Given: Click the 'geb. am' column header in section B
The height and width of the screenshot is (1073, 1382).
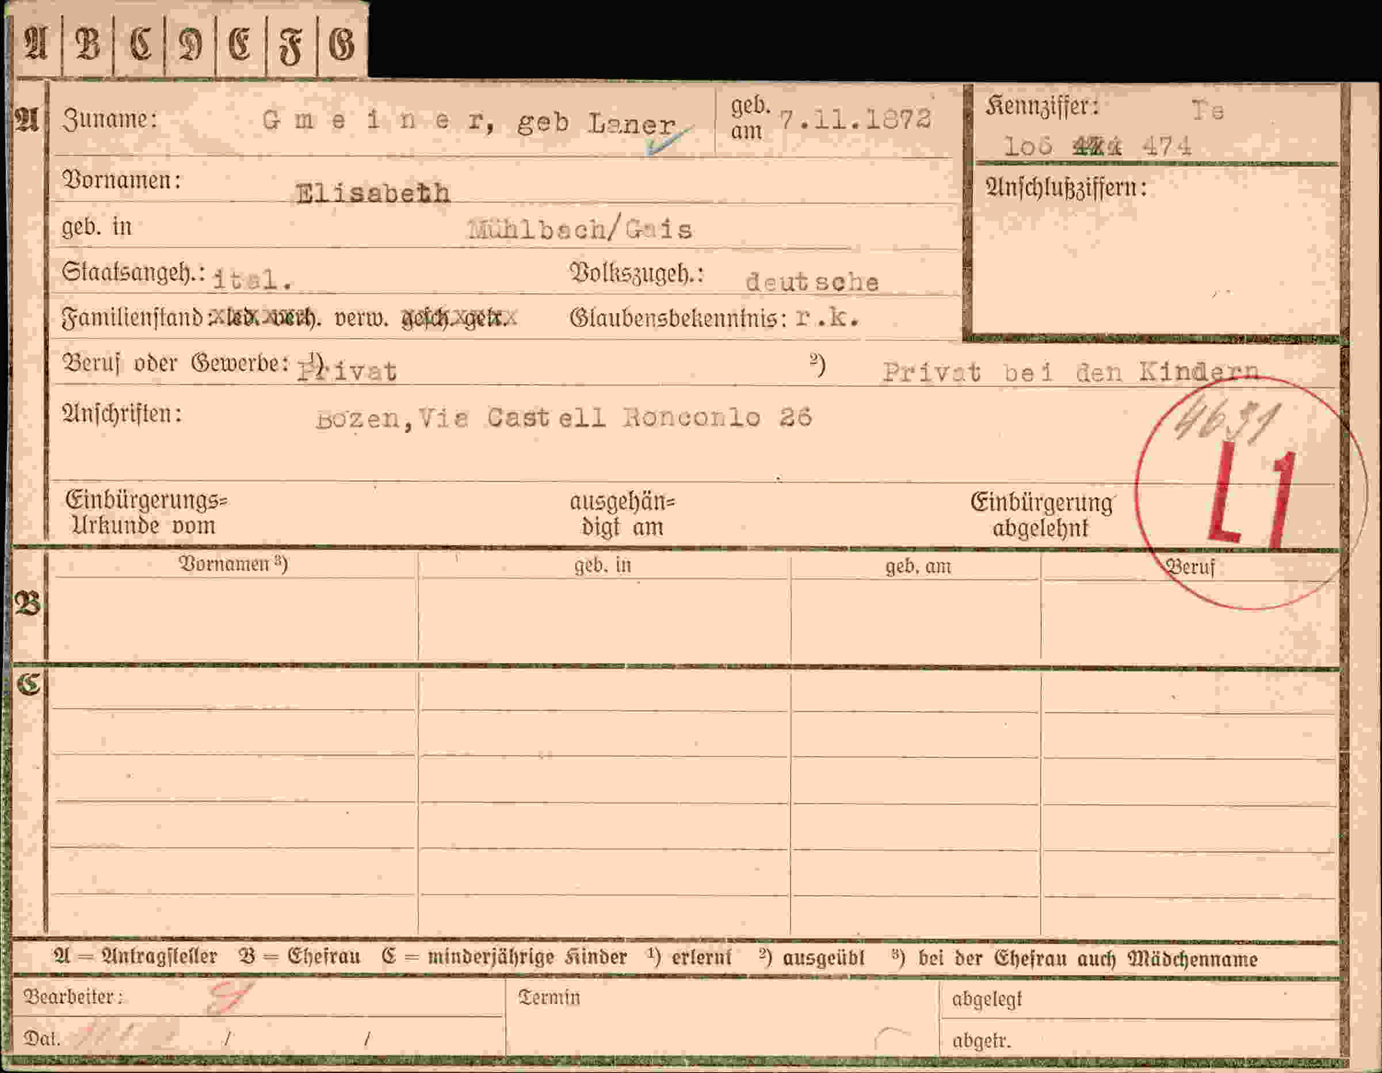Looking at the screenshot, I should tap(918, 566).
